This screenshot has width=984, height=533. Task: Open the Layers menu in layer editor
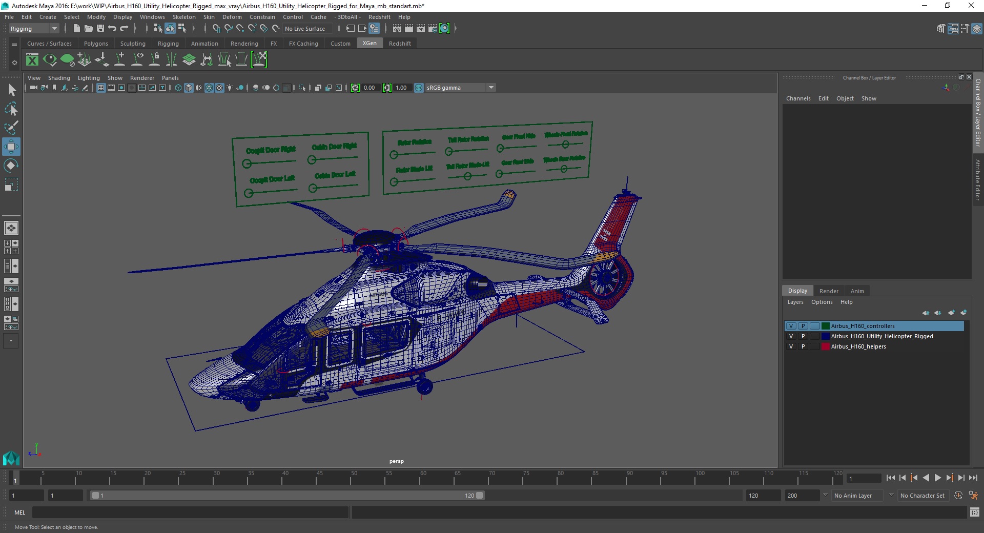point(795,302)
